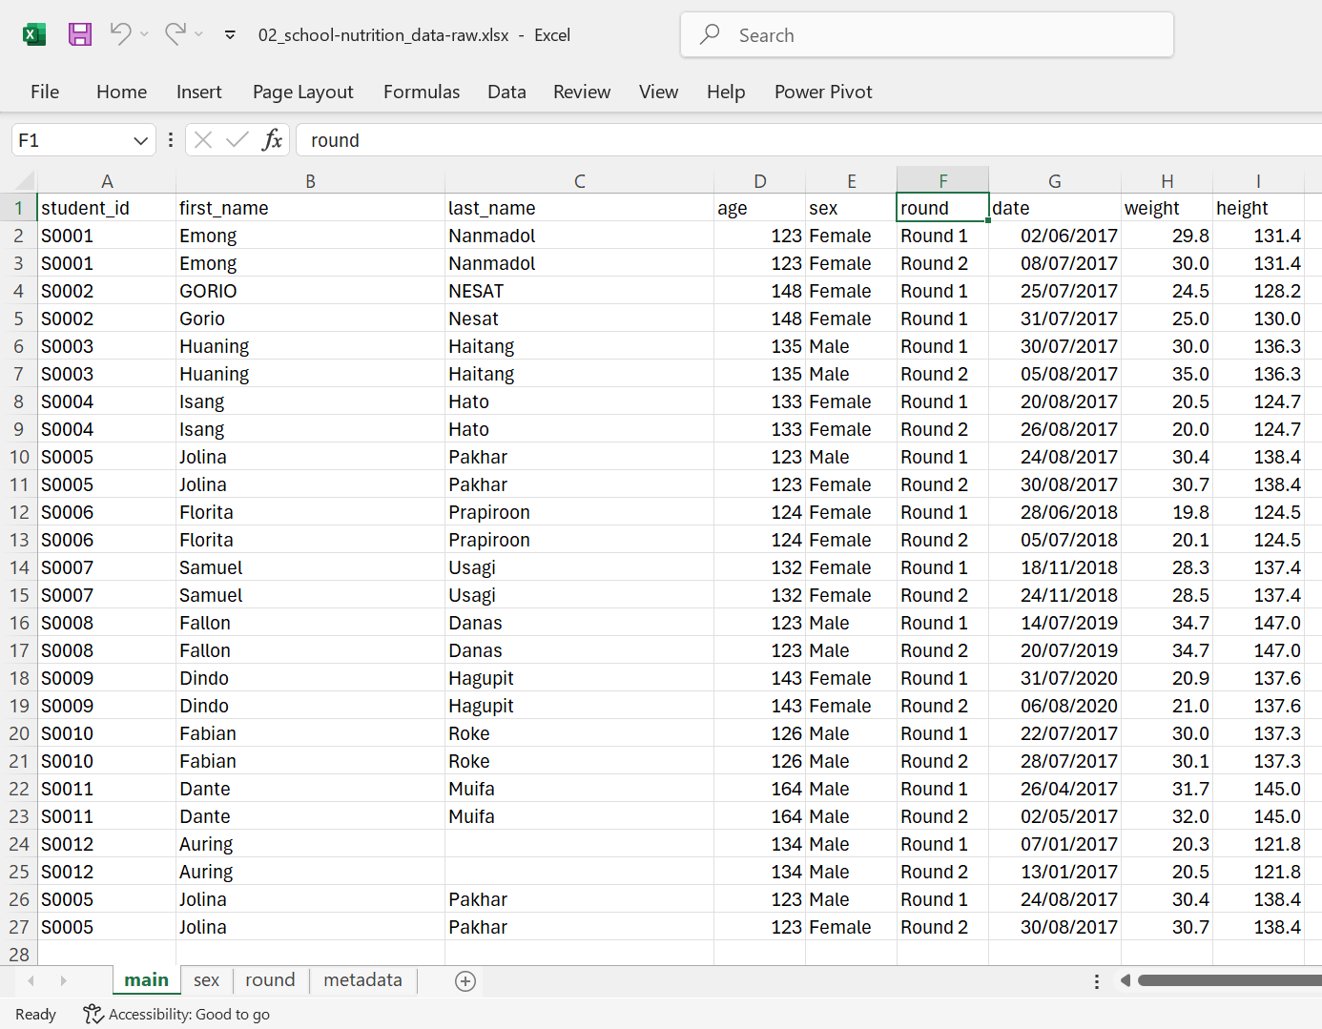Select row 14 header
Viewport: 1322px width, 1029px height.
point(18,567)
